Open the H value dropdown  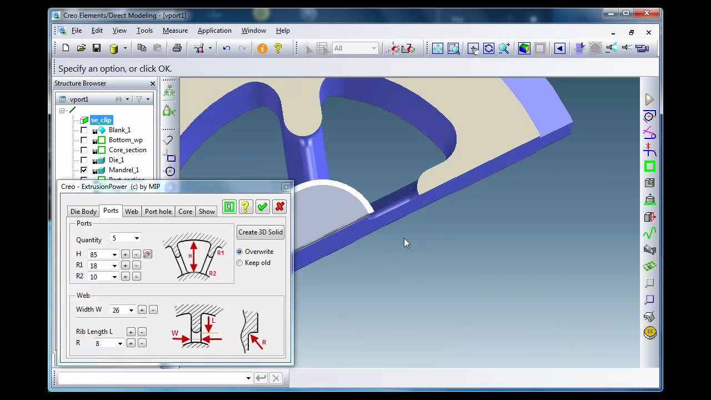114,254
